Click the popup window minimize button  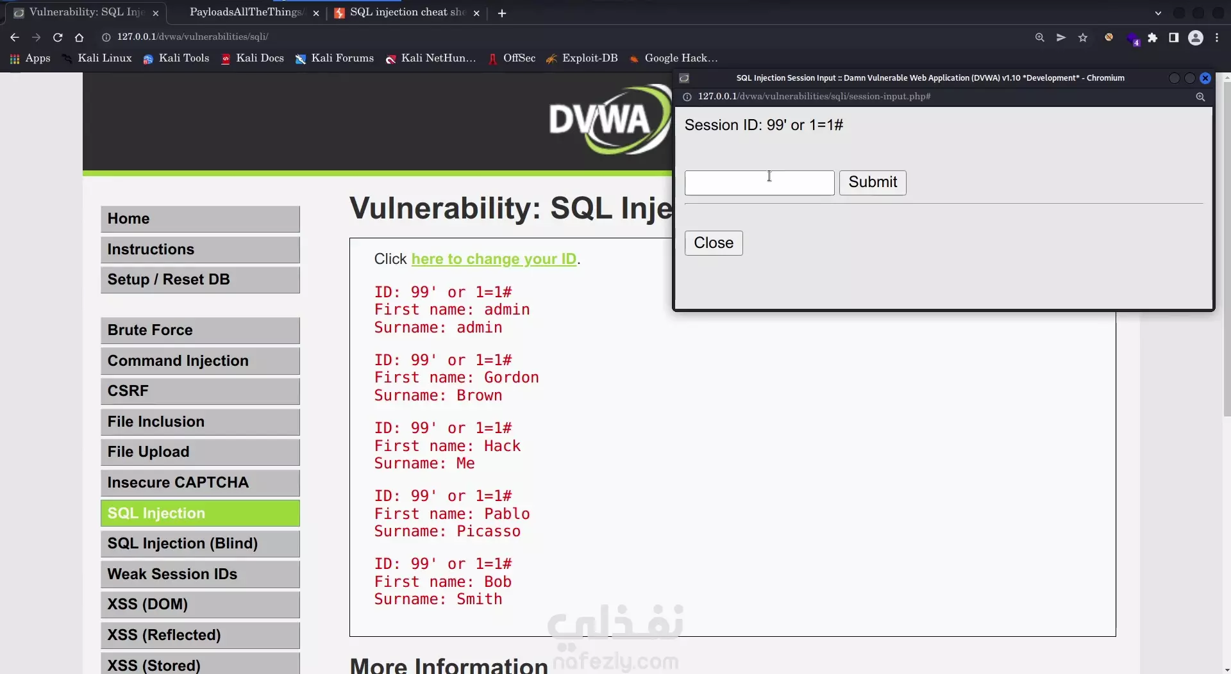(x=1174, y=78)
